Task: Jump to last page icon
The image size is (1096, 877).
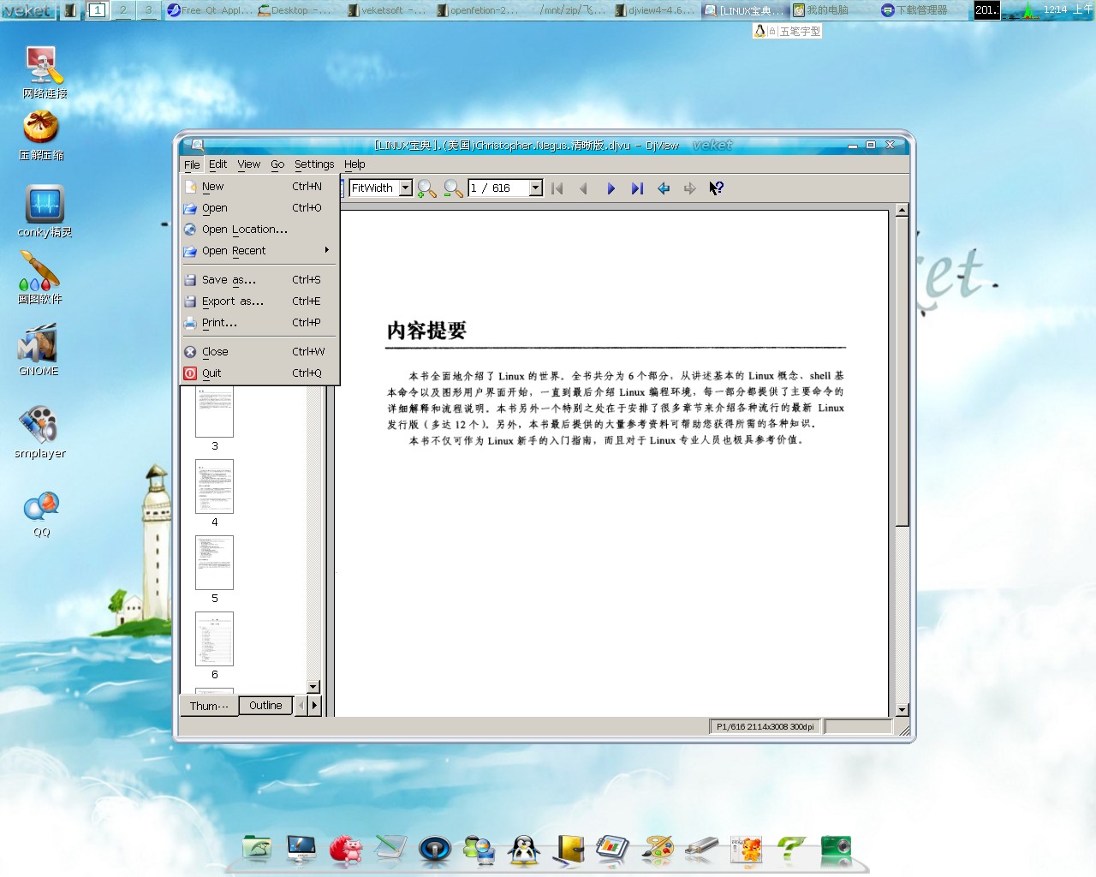Action: tap(637, 188)
